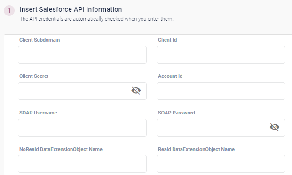
Task: Click the NoReaId DataExtensionObject Name label
Action: click(61, 149)
